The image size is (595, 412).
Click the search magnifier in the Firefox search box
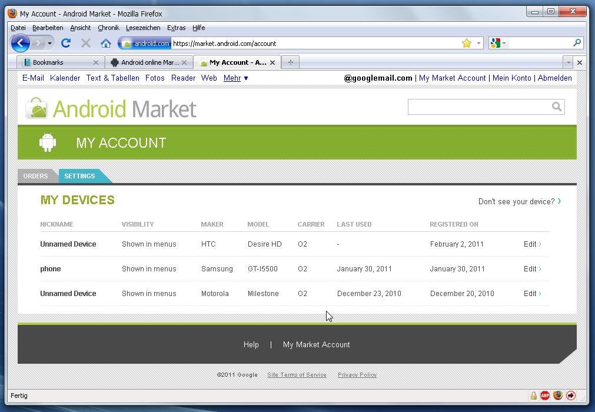click(577, 43)
